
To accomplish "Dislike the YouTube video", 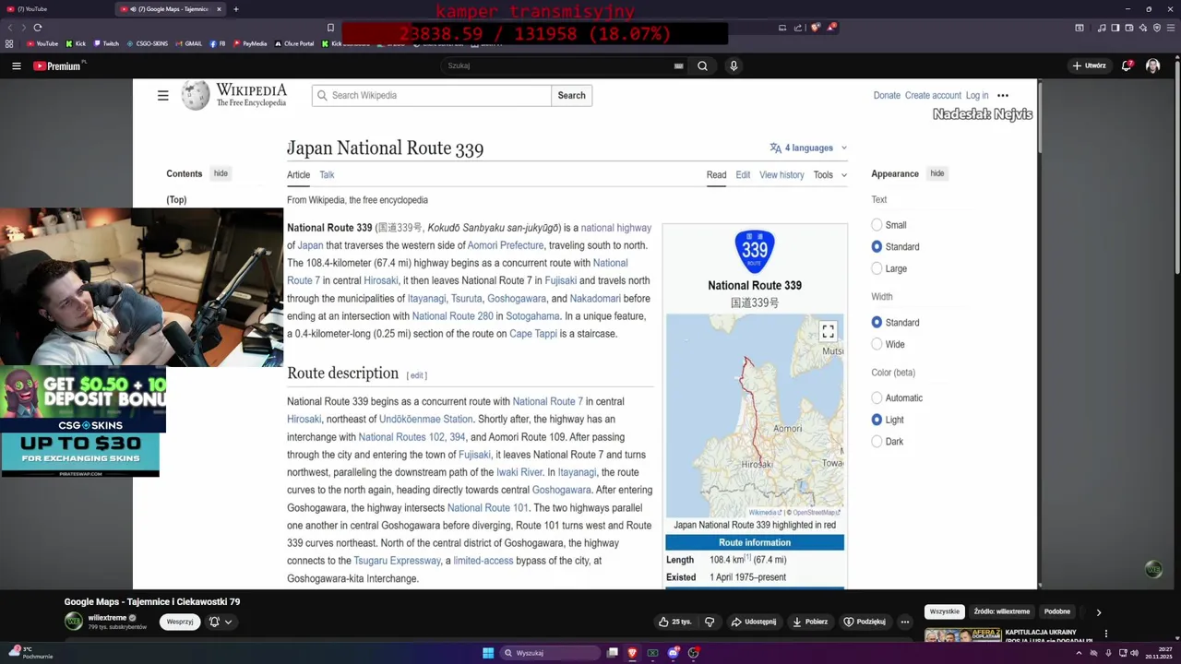I will [710, 622].
